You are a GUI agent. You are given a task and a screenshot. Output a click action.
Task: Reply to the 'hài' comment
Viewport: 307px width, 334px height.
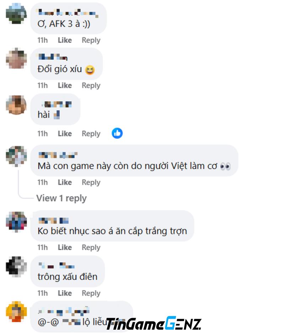pyautogui.click(x=91, y=134)
